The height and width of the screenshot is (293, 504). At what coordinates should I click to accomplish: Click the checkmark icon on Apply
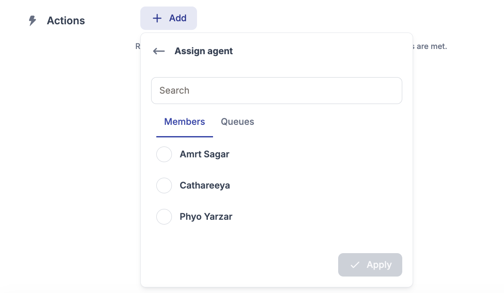click(355, 265)
